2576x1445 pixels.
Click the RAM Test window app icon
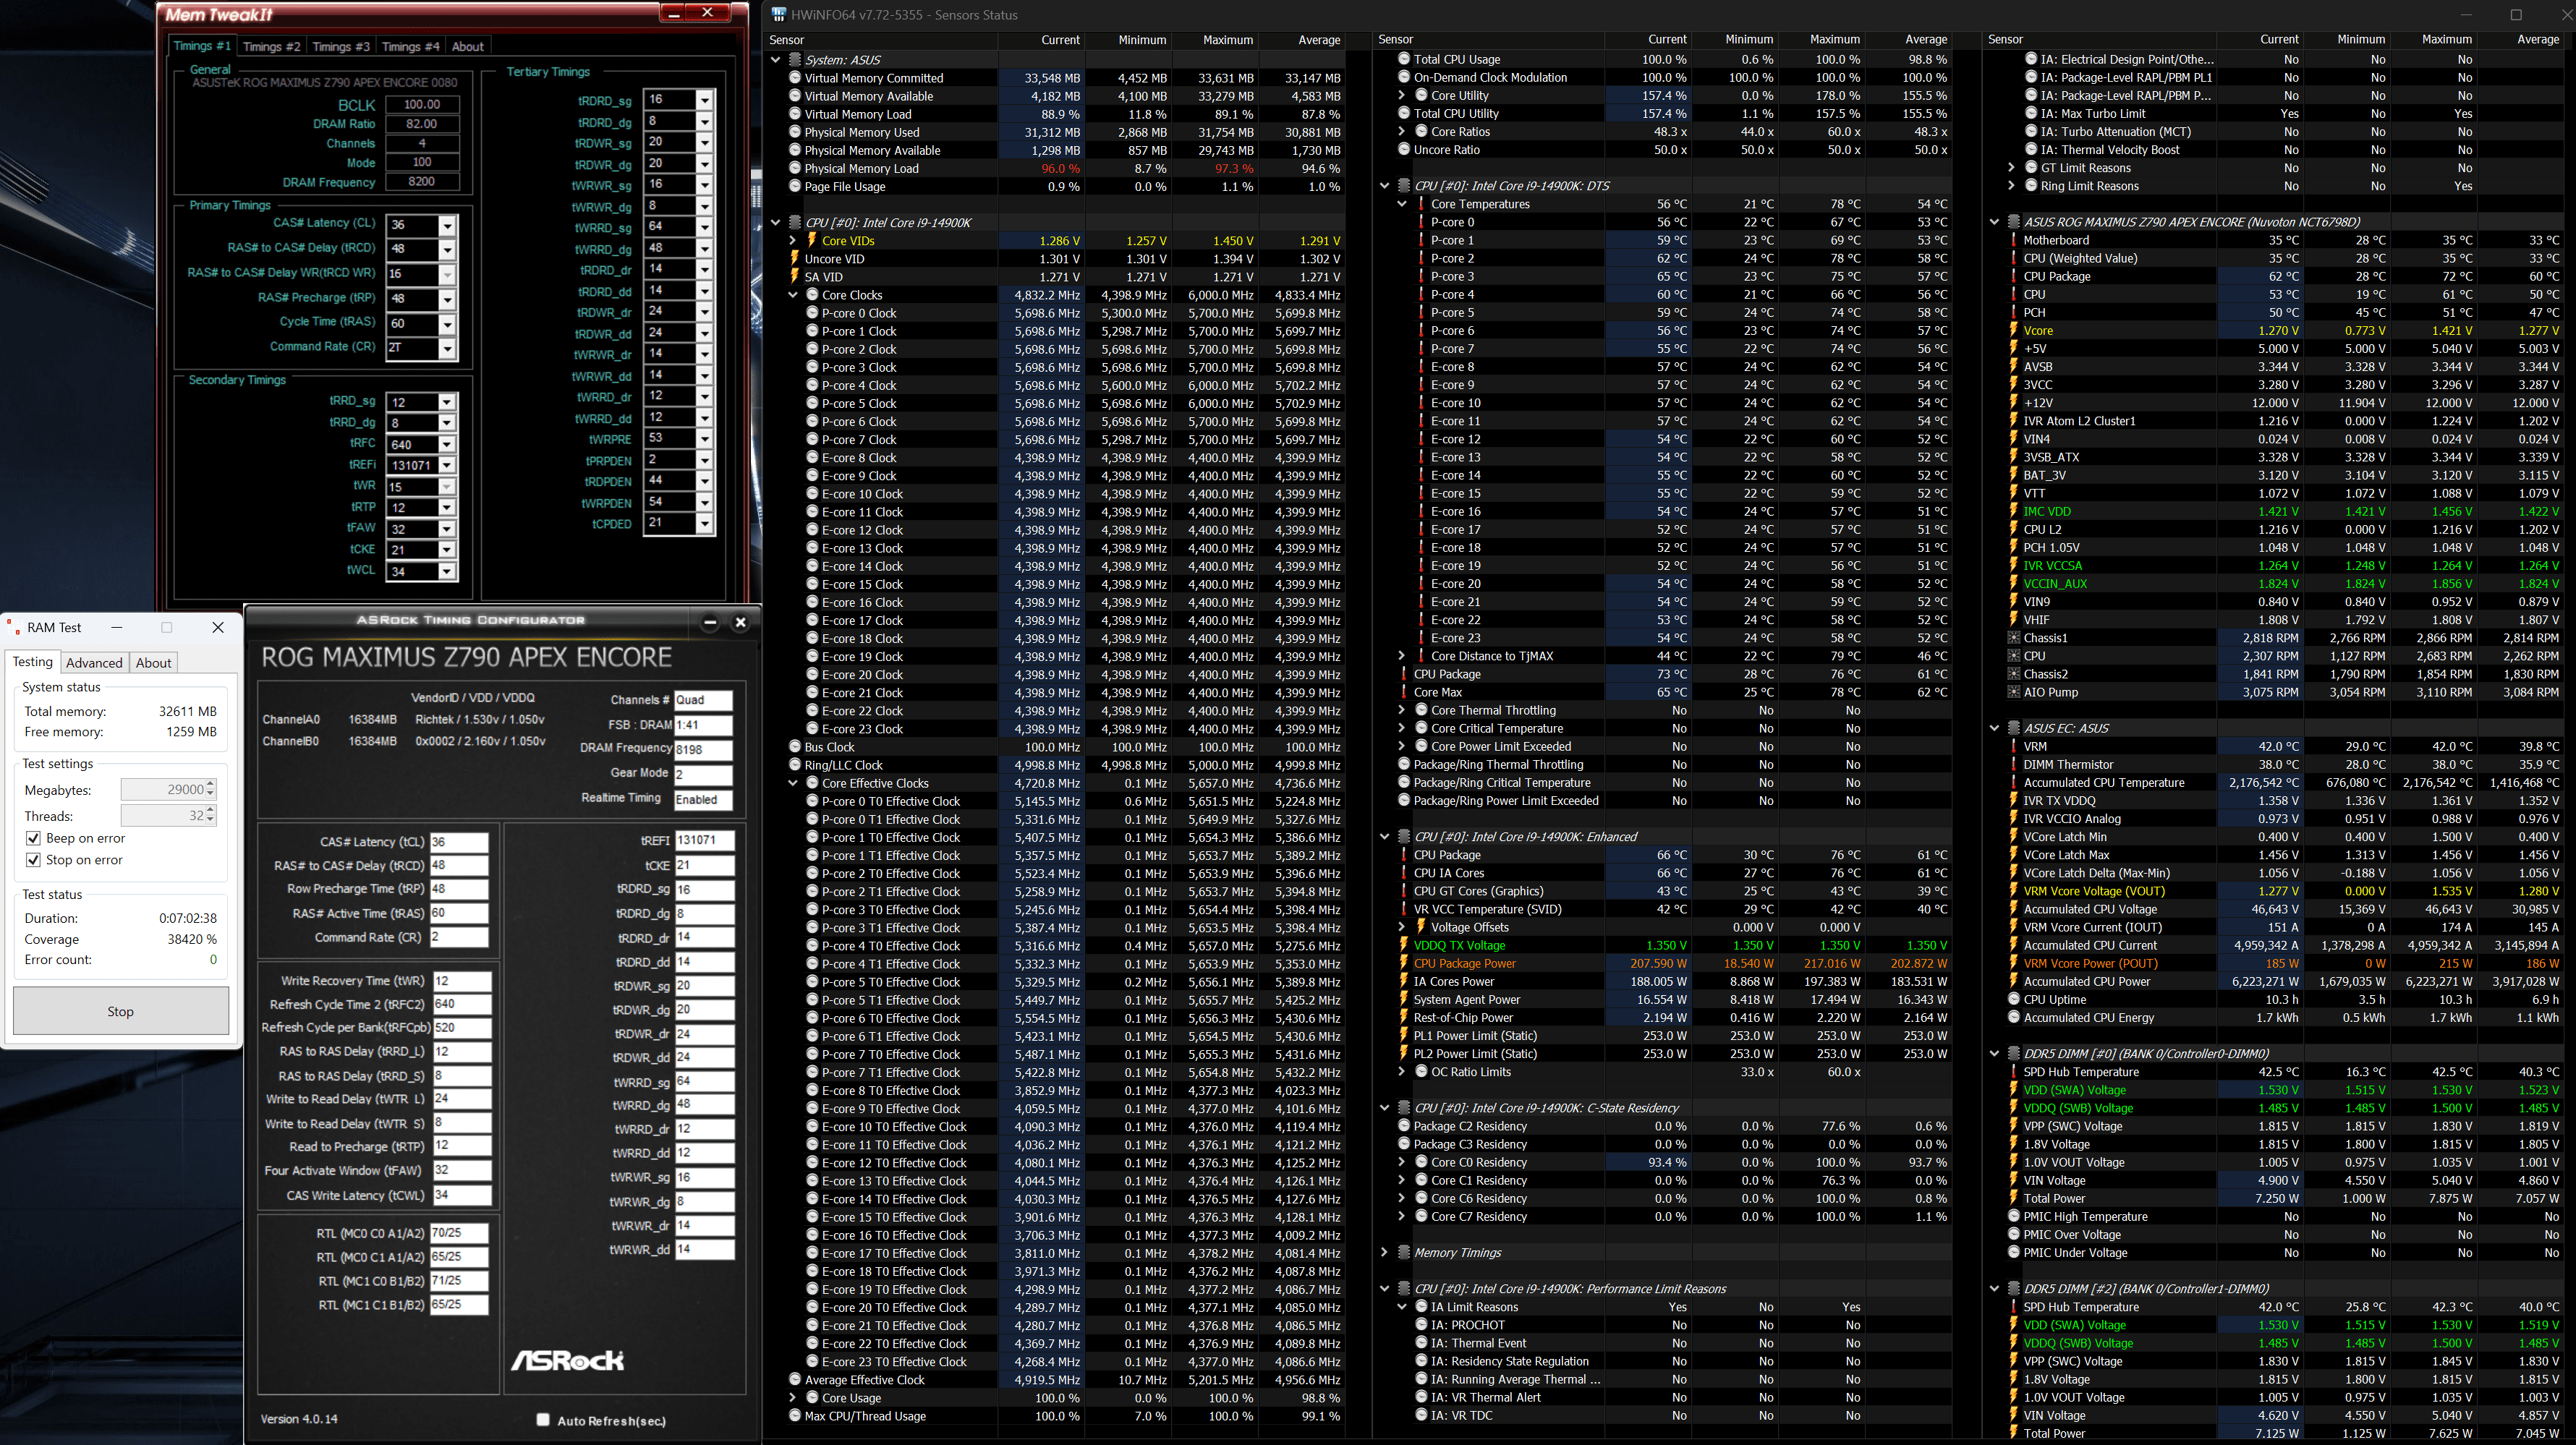[x=14, y=627]
